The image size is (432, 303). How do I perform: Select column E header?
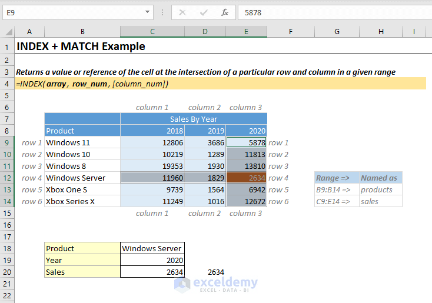pos(246,32)
